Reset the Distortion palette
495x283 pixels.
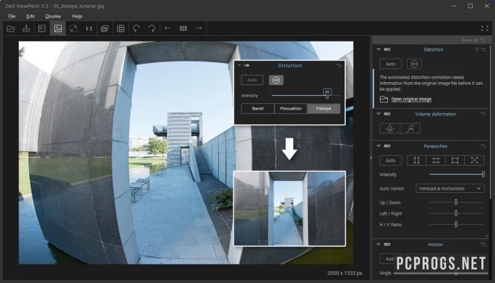coord(484,49)
